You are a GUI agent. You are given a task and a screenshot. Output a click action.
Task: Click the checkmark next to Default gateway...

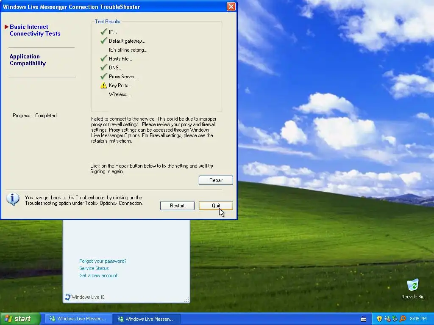[104, 41]
